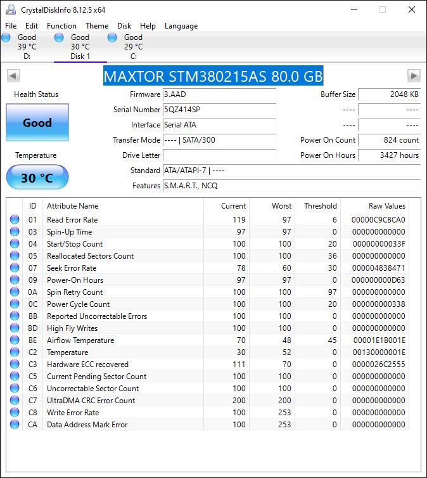The width and height of the screenshot is (427, 478).
Task: Click status orb for Spin Retry Count
Action: click(15, 292)
